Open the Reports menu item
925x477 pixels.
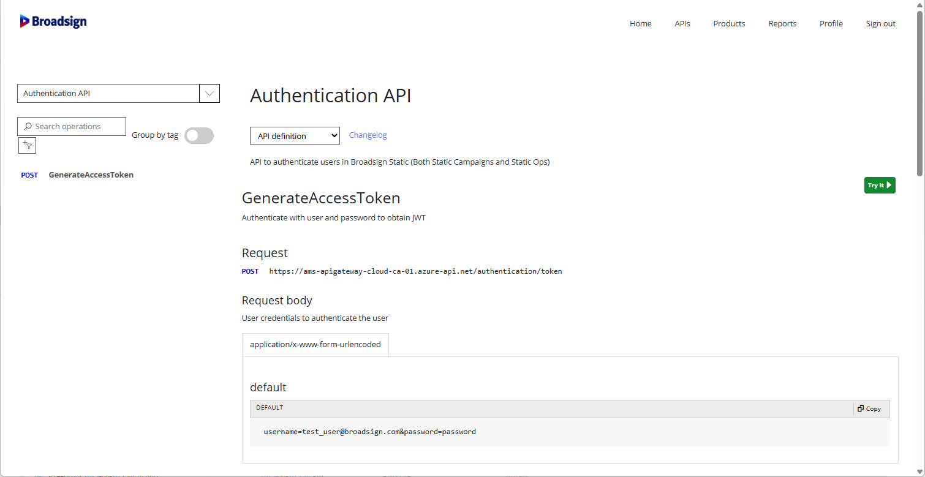click(782, 24)
